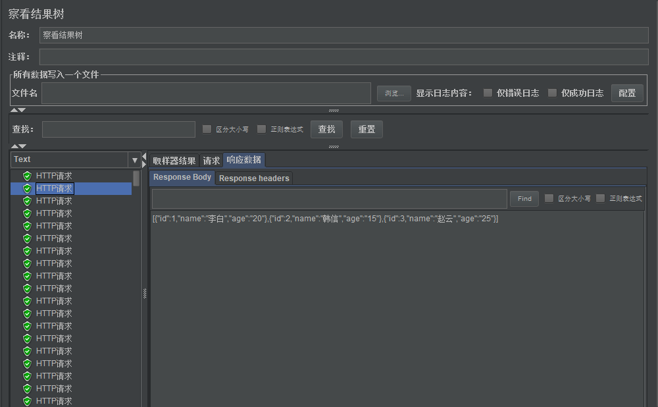Switch to the 取样器结果 tab
Image resolution: width=658 pixels, height=407 pixels.
click(174, 161)
